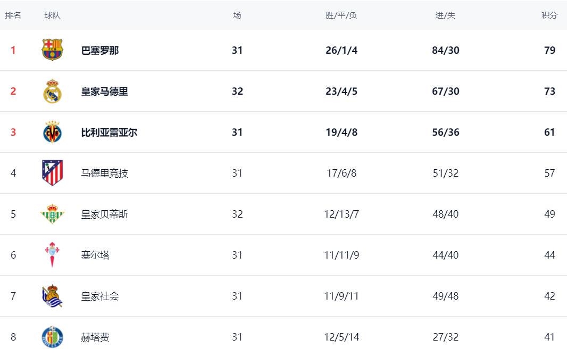Image resolution: width=567 pixels, height=356 pixels.
Task: Click the Real Madrid club crest
Action: [x=52, y=91]
